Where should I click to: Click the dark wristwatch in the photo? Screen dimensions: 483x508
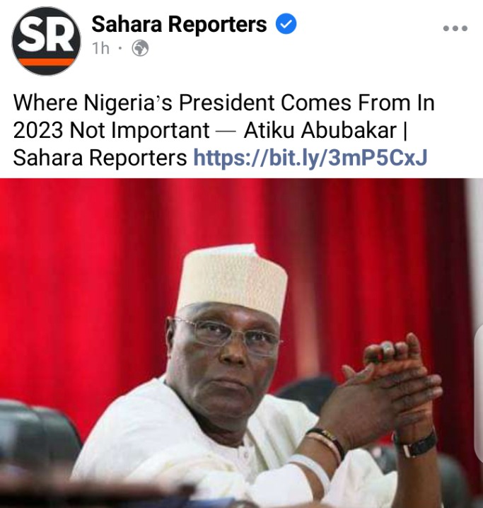[x=416, y=444]
